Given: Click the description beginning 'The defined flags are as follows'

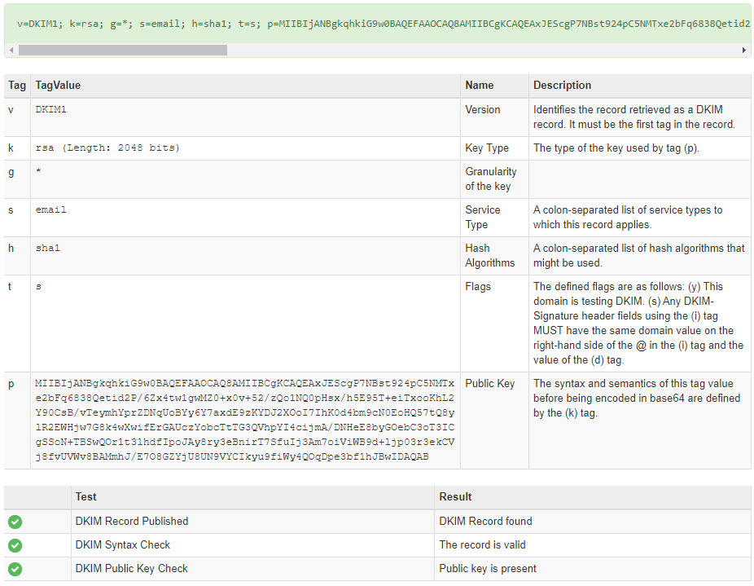Looking at the screenshot, I should click(x=638, y=323).
